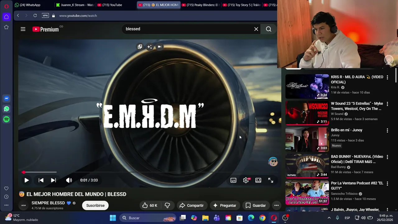Enter fullscreen mode
Viewport: 398px width, 224px height.
click(x=271, y=180)
